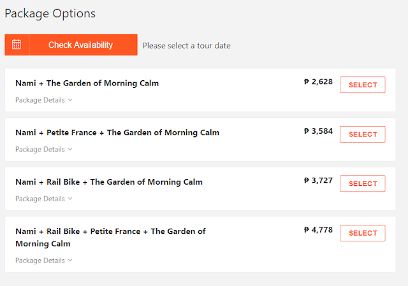
Task: Select the ₱ 3,584 Petite France package
Action: pyautogui.click(x=363, y=134)
